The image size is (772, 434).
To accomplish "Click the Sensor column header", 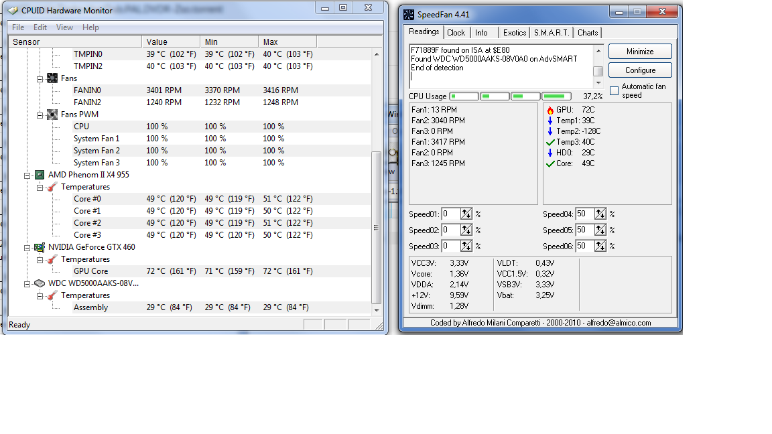I will [75, 42].
